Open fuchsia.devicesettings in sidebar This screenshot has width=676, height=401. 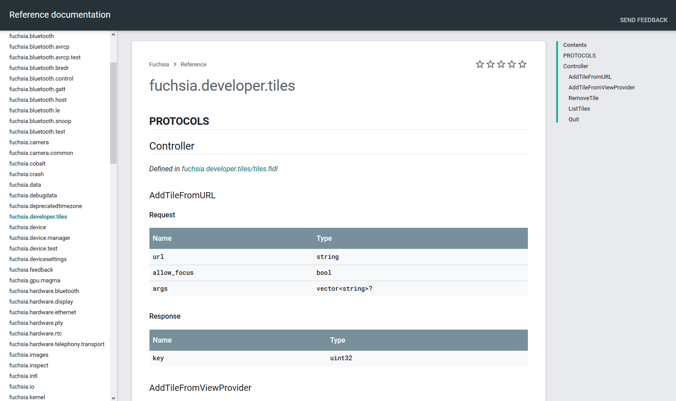pos(38,259)
